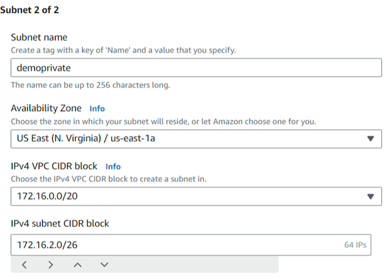
Task: Click the 64 IPs indicator
Action: 355,245
